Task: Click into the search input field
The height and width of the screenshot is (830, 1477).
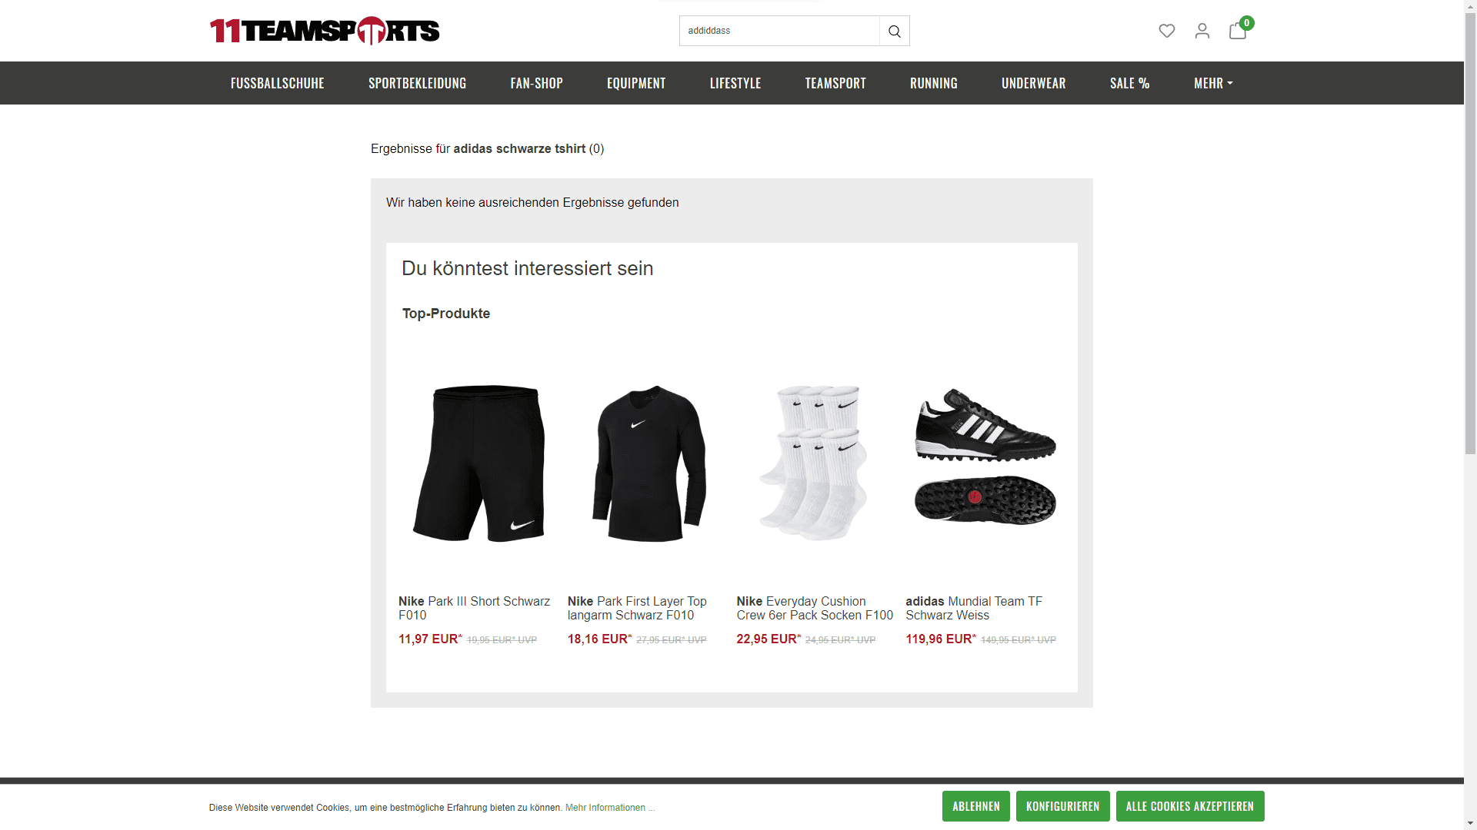Action: (779, 31)
